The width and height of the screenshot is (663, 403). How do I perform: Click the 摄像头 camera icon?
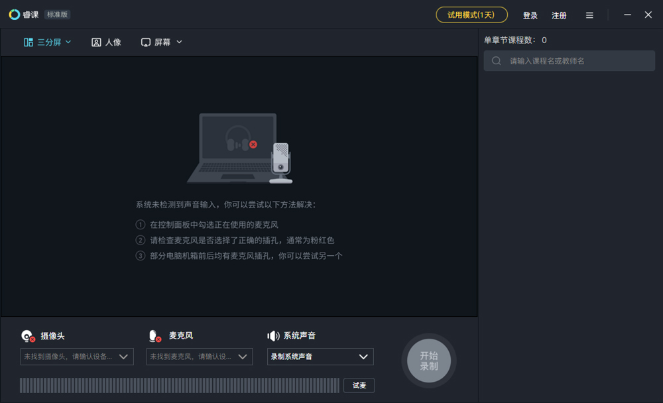28,336
